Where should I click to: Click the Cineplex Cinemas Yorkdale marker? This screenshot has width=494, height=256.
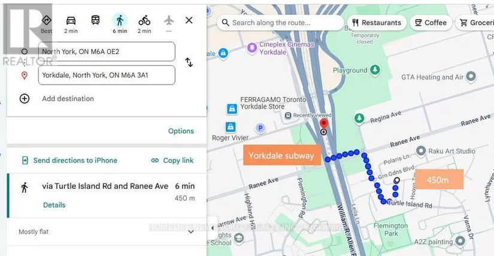(252, 48)
